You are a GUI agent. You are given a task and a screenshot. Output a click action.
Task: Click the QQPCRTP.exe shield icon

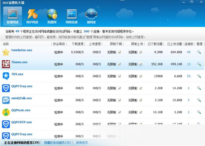point(6,124)
